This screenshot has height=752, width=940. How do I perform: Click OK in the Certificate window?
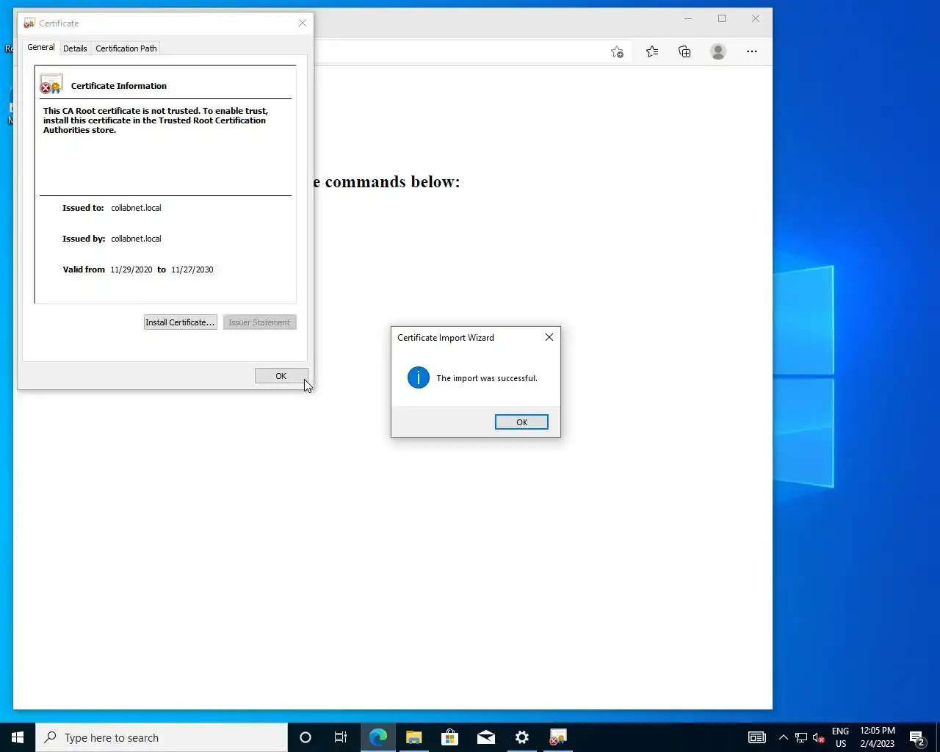click(281, 376)
